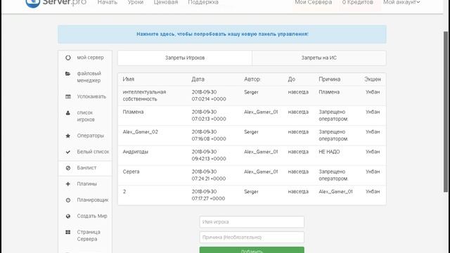
Task: Open Уроки in the top navigation
Action: [x=136, y=2]
